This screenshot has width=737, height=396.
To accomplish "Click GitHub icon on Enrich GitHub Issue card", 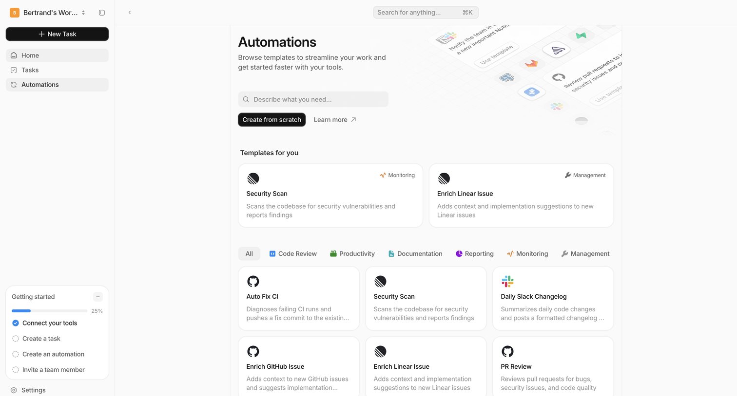I will [253, 351].
